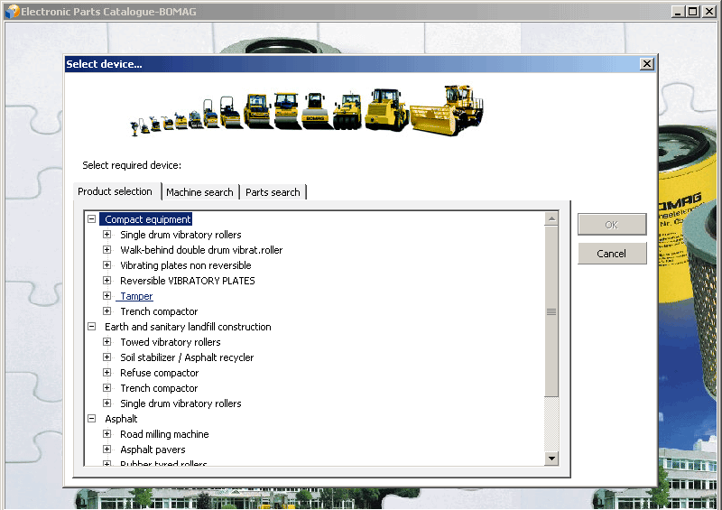
Task: Expand Reversible VIBRATORY PLATES node
Action: 106,281
